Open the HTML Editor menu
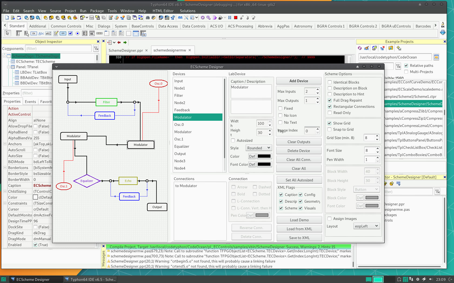 coord(163,11)
